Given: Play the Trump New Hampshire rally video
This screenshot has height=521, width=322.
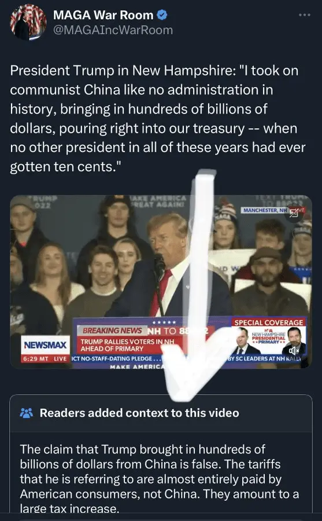Looking at the screenshot, I should point(161,282).
